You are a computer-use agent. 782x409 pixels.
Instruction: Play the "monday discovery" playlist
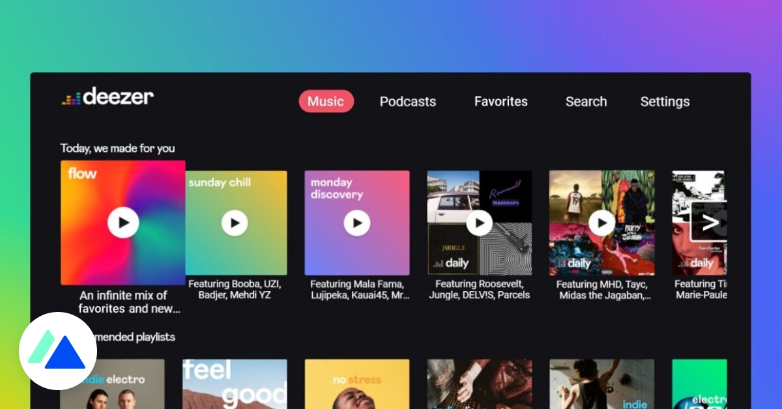[357, 223]
